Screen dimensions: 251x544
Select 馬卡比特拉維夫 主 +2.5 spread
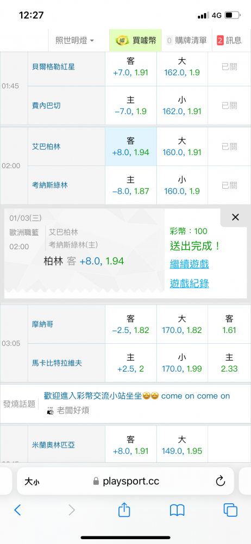[131, 363]
